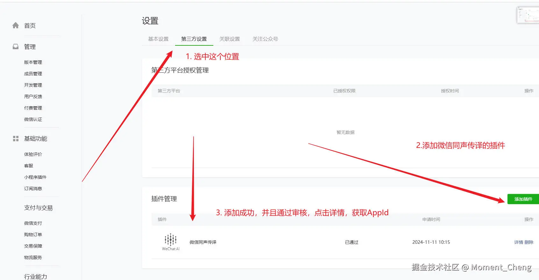Open 微信支付 in the sidebar

33,223
